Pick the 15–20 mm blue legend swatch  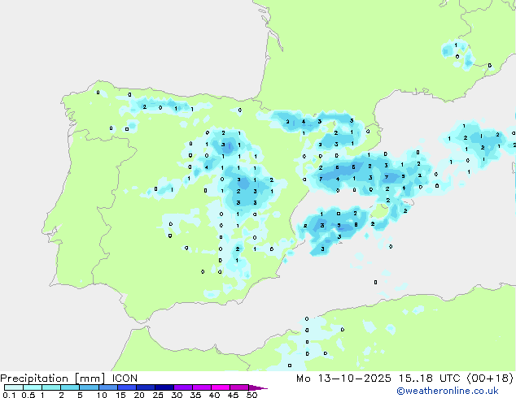126,387
